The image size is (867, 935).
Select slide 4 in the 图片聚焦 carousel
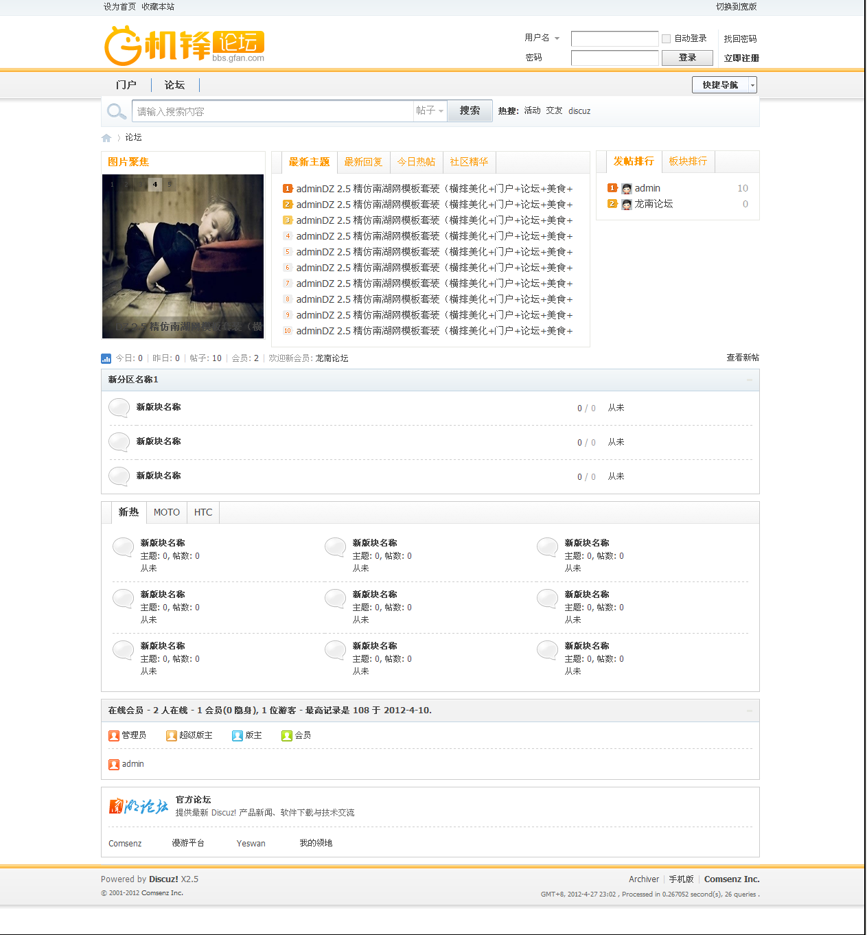[x=155, y=184]
